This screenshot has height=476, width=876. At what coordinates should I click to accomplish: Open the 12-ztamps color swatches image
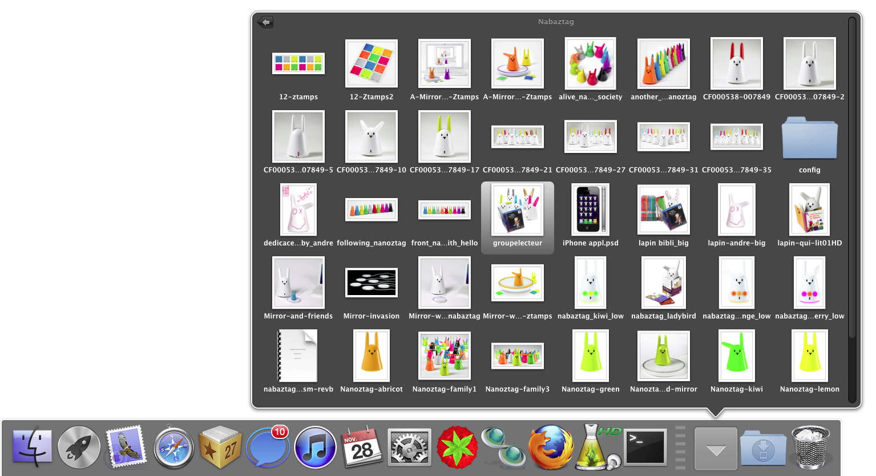pyautogui.click(x=298, y=64)
